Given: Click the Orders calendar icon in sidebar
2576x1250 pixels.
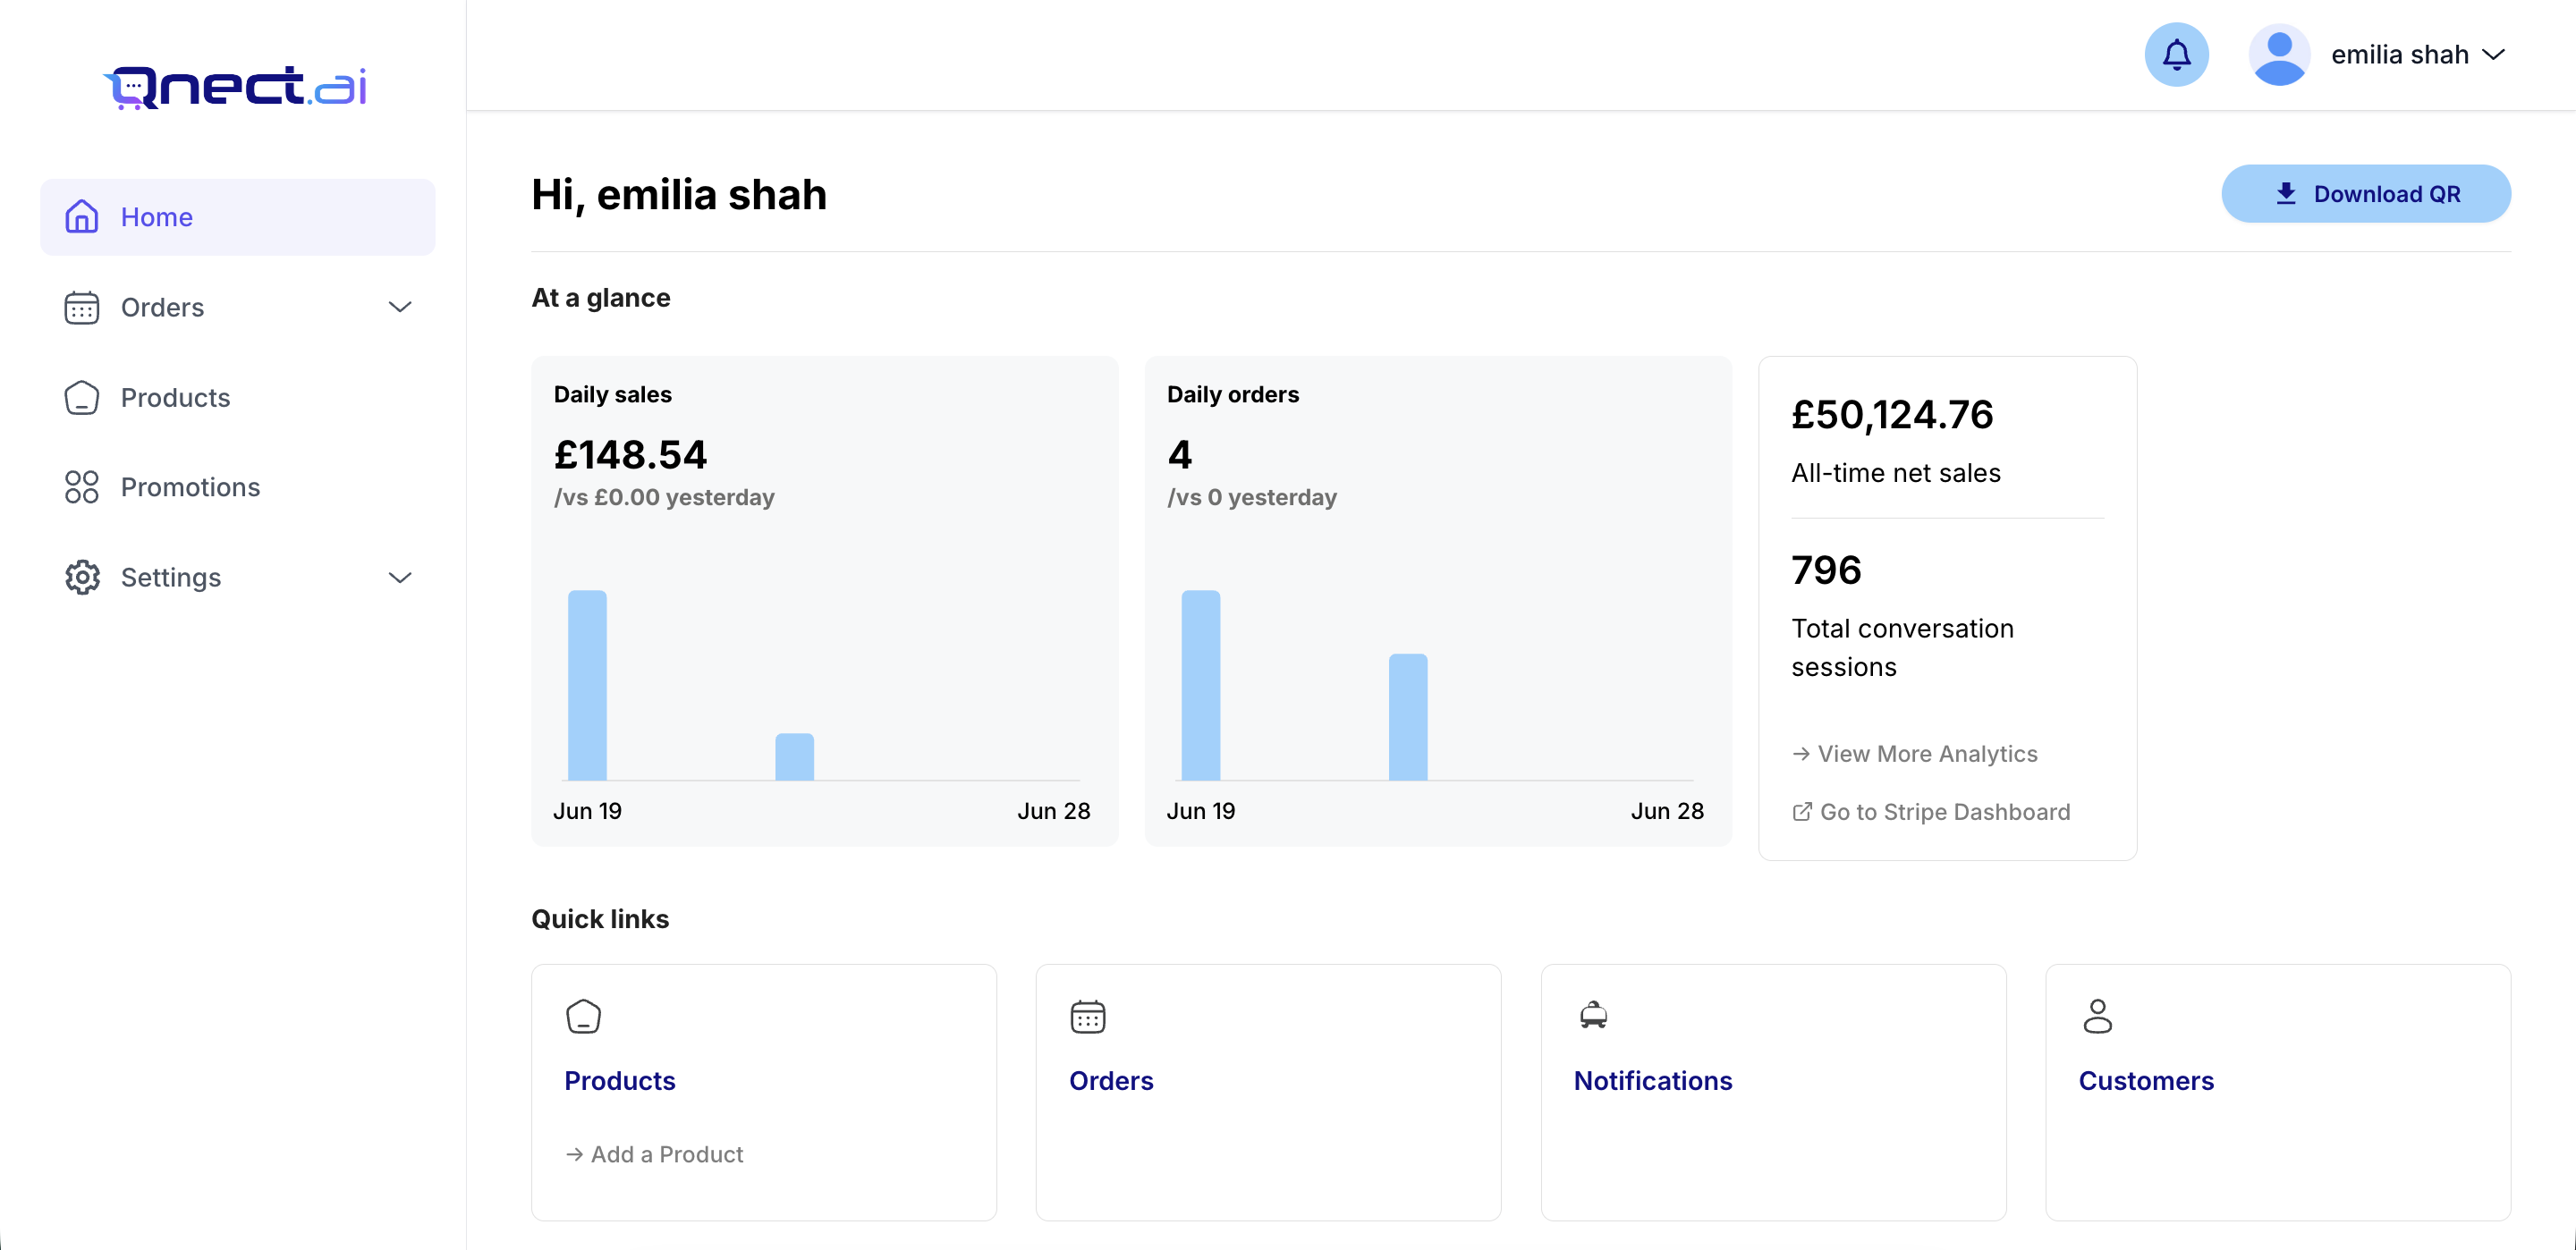Looking at the screenshot, I should (x=82, y=307).
